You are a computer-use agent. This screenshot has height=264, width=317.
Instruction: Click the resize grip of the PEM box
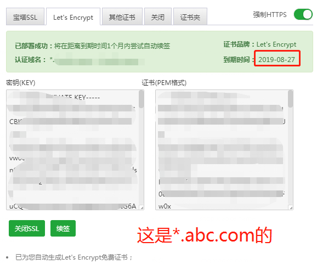coord(291,208)
